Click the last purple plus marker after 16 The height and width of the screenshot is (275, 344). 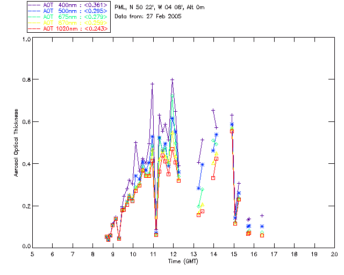click(262, 216)
